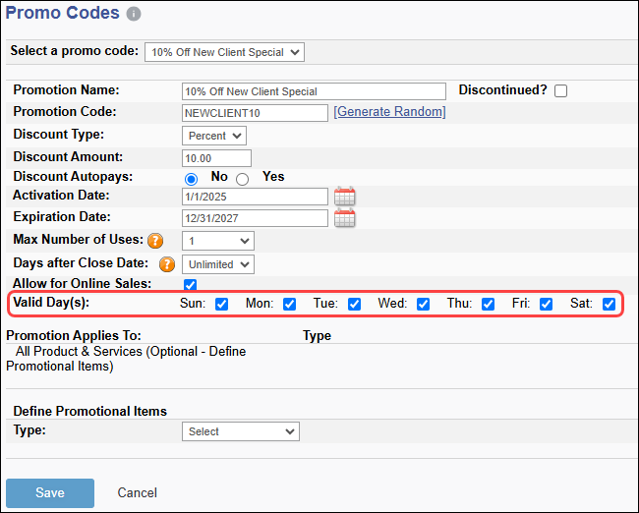Click the Generate Random link
The image size is (639, 513).
[389, 112]
